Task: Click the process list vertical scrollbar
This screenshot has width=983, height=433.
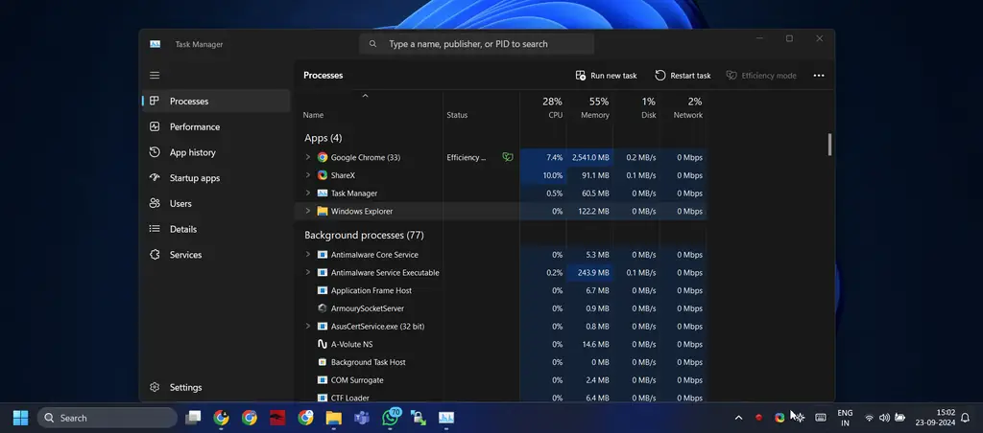Action: [x=829, y=144]
